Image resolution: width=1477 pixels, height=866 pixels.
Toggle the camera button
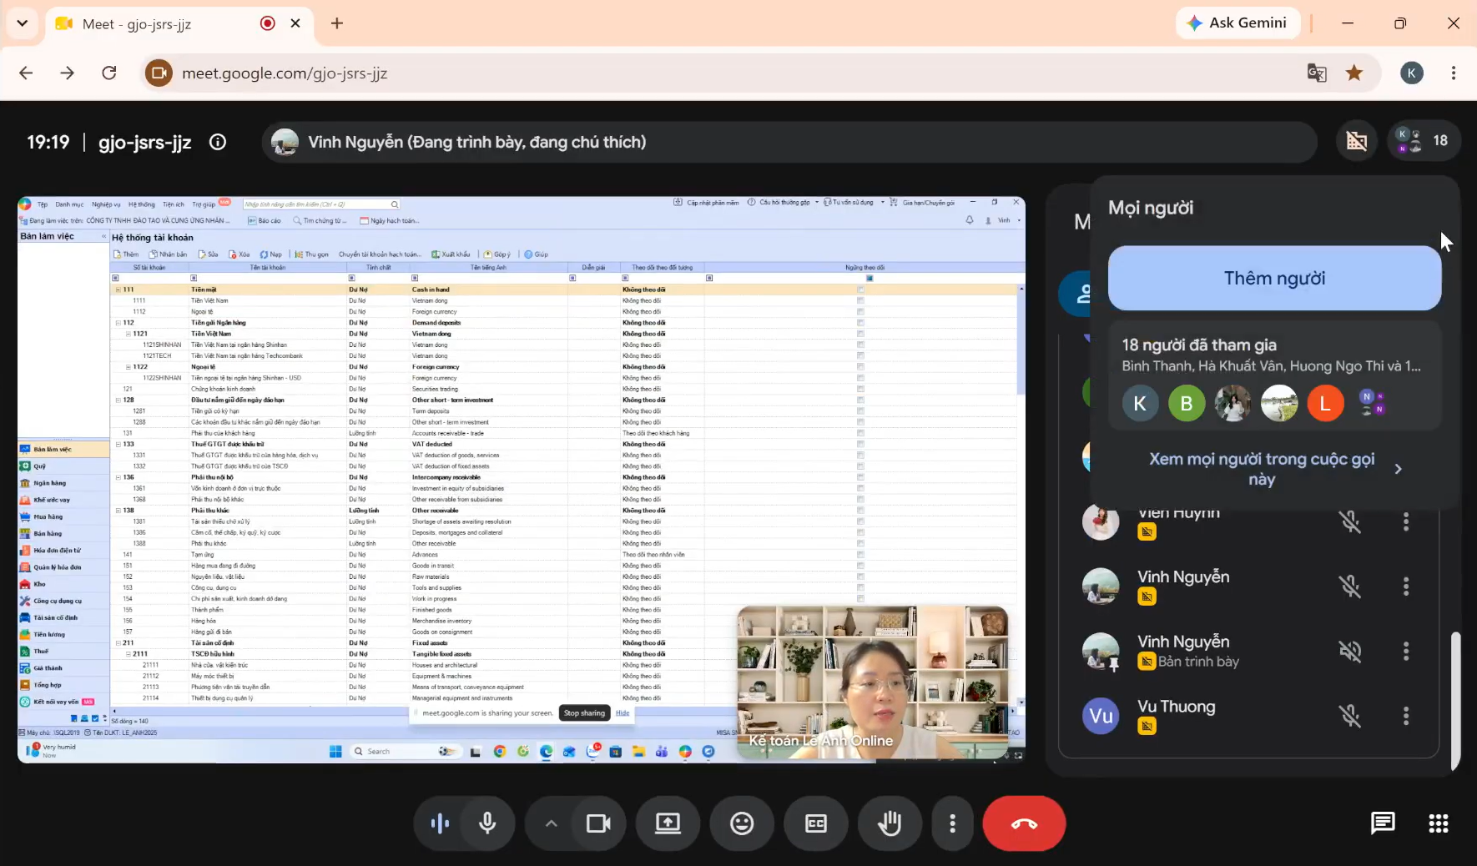pyautogui.click(x=598, y=823)
